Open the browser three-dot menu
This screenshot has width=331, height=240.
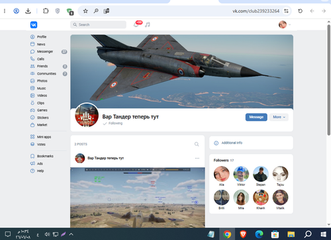coord(5,11)
